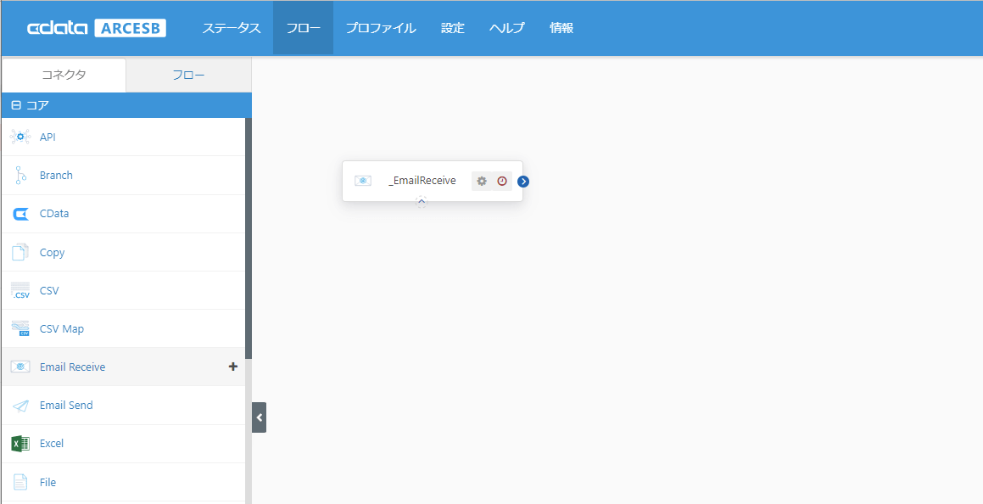983x504 pixels.
Task: Open the ステータス menu
Action: click(232, 28)
